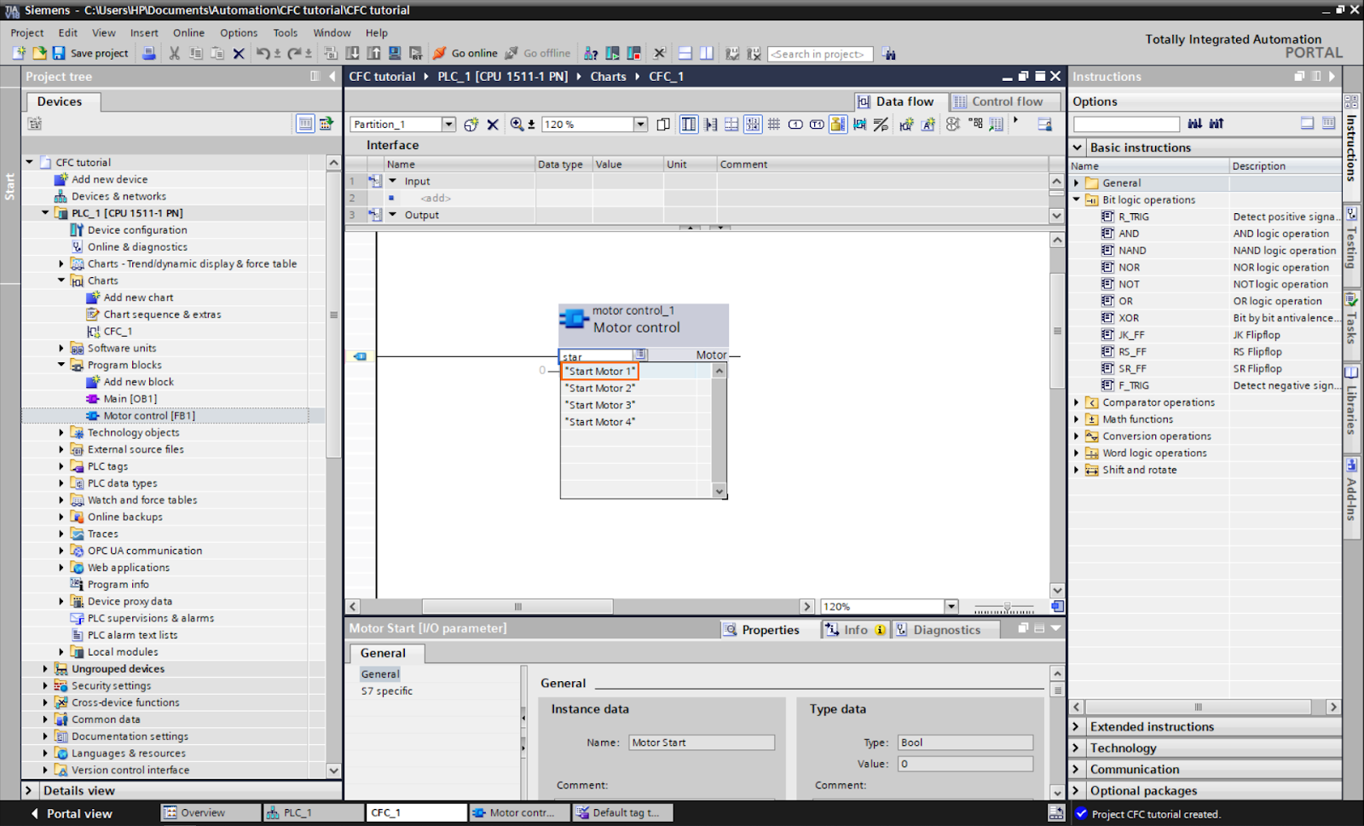This screenshot has width=1364, height=826.
Task: Click the search in project binoculars icon
Action: pos(889,53)
